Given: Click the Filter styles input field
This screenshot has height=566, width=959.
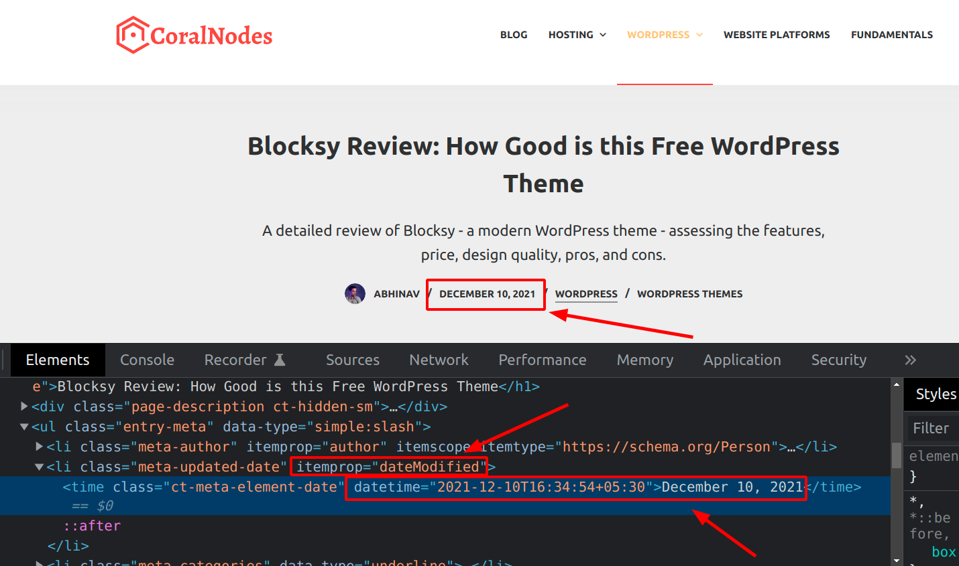Looking at the screenshot, I should [932, 428].
